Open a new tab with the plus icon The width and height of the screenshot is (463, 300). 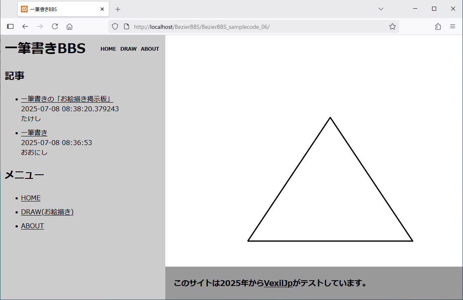[118, 9]
